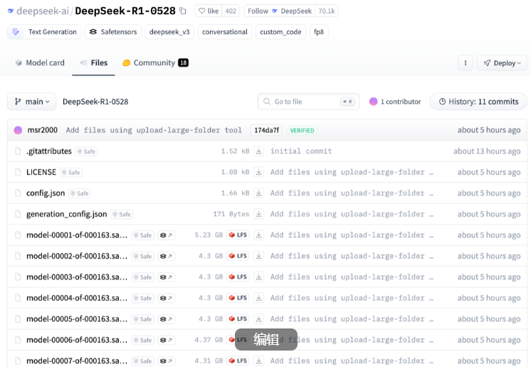Screen dimensions: 531x369
Task: Open the LICENSE file
Action: click(x=41, y=172)
